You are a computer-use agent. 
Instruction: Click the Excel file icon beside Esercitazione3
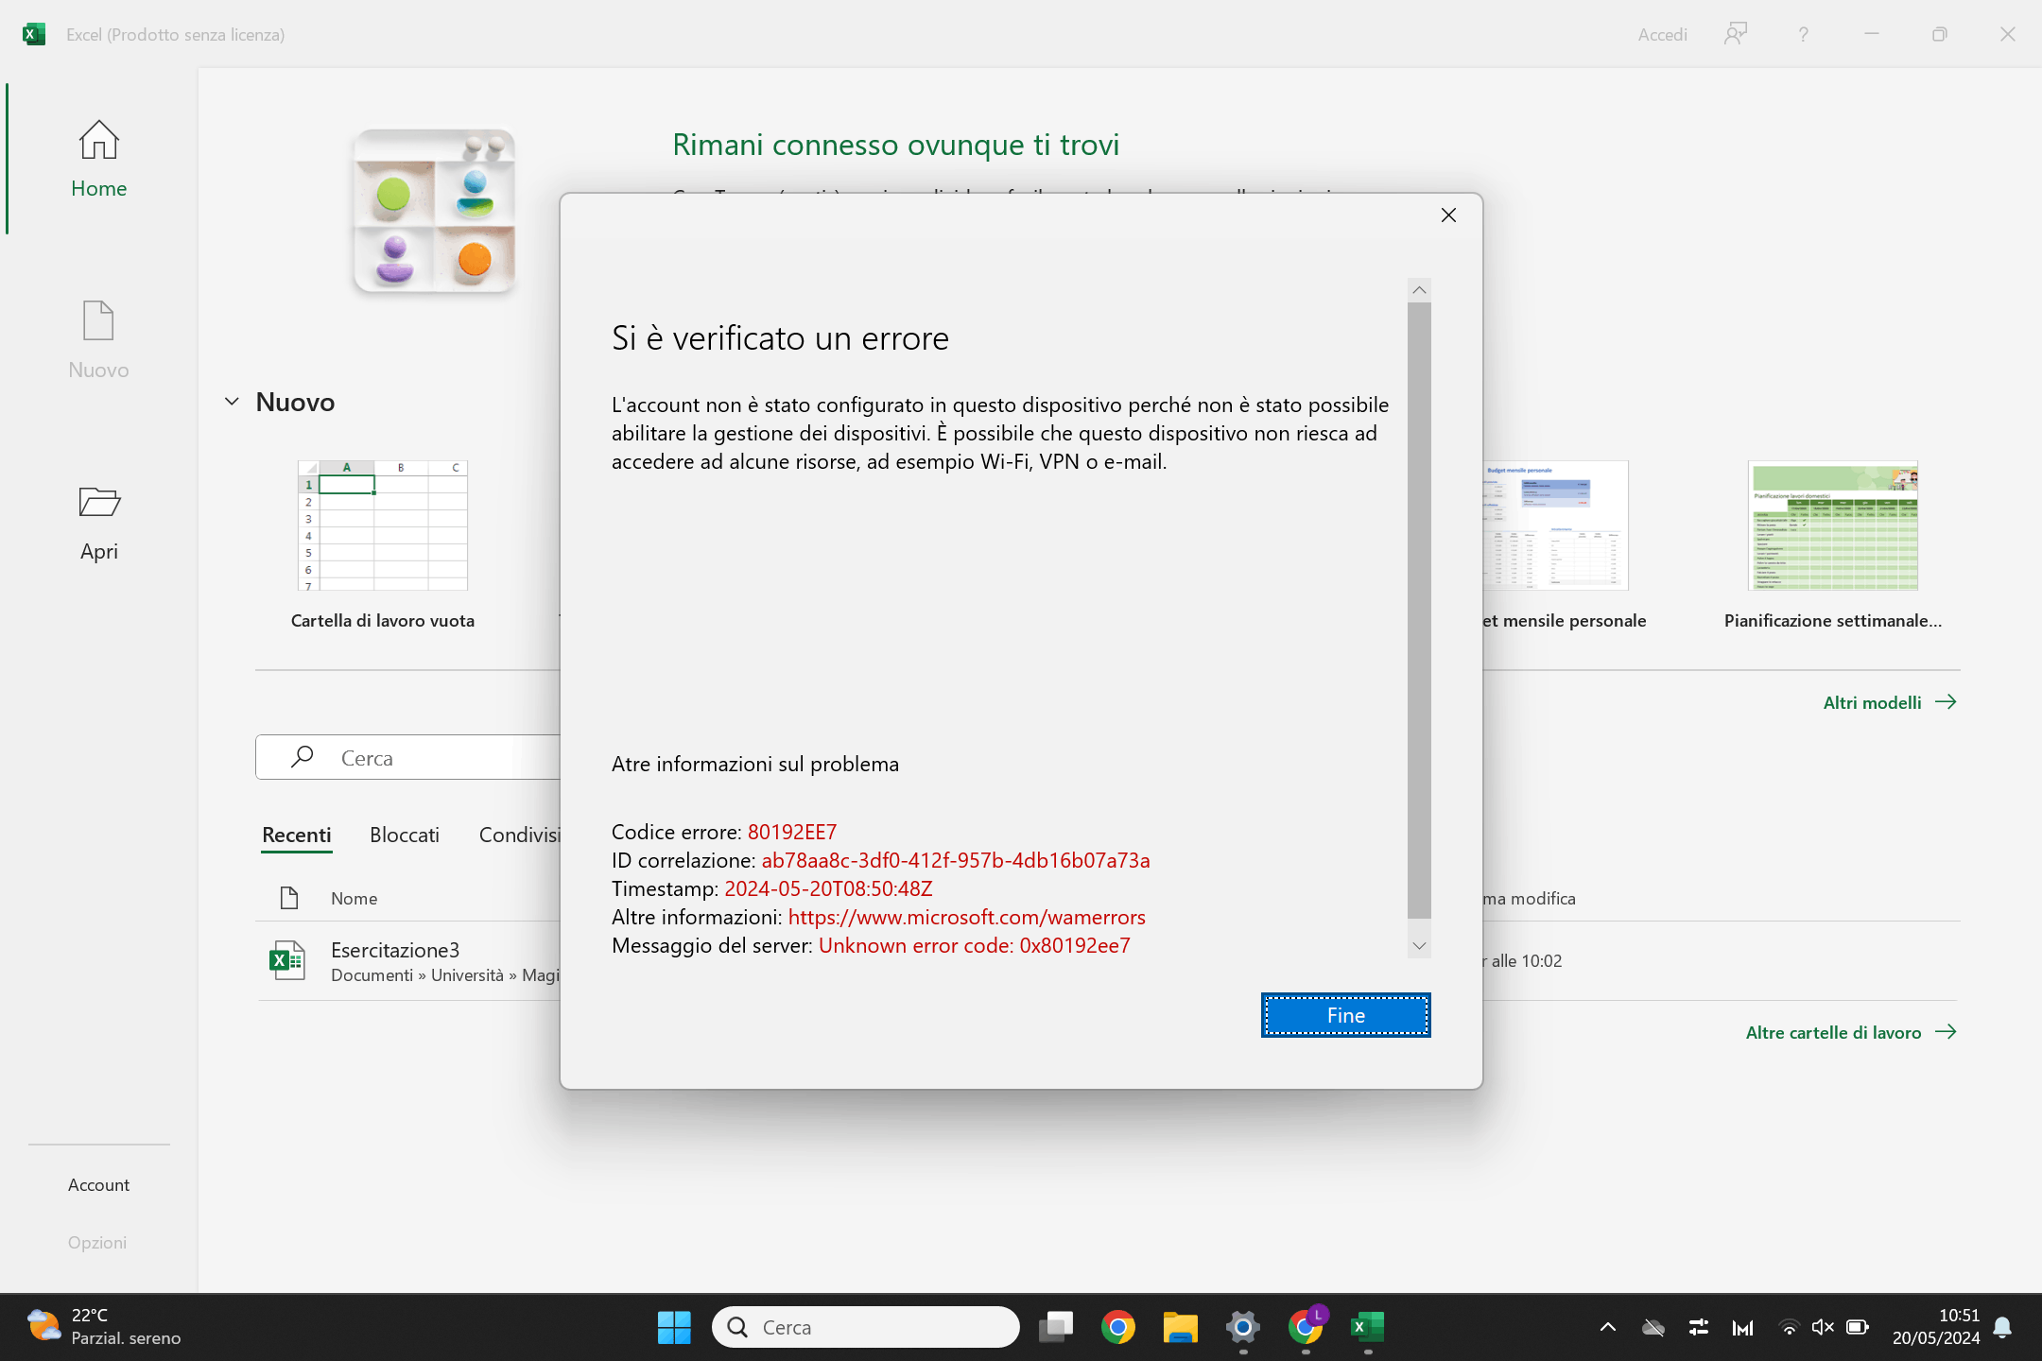pyautogui.click(x=287, y=960)
